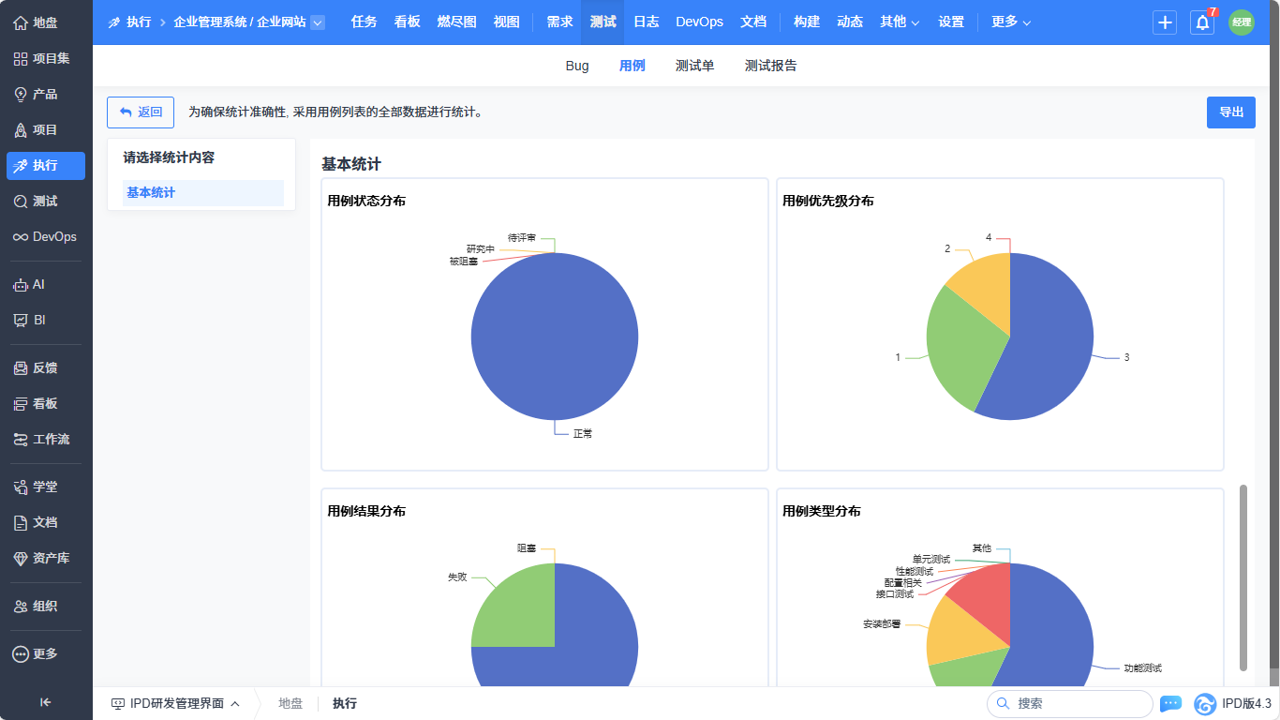Expand the top bar 更多 dropdown
The width and height of the screenshot is (1280, 720).
1011,22
